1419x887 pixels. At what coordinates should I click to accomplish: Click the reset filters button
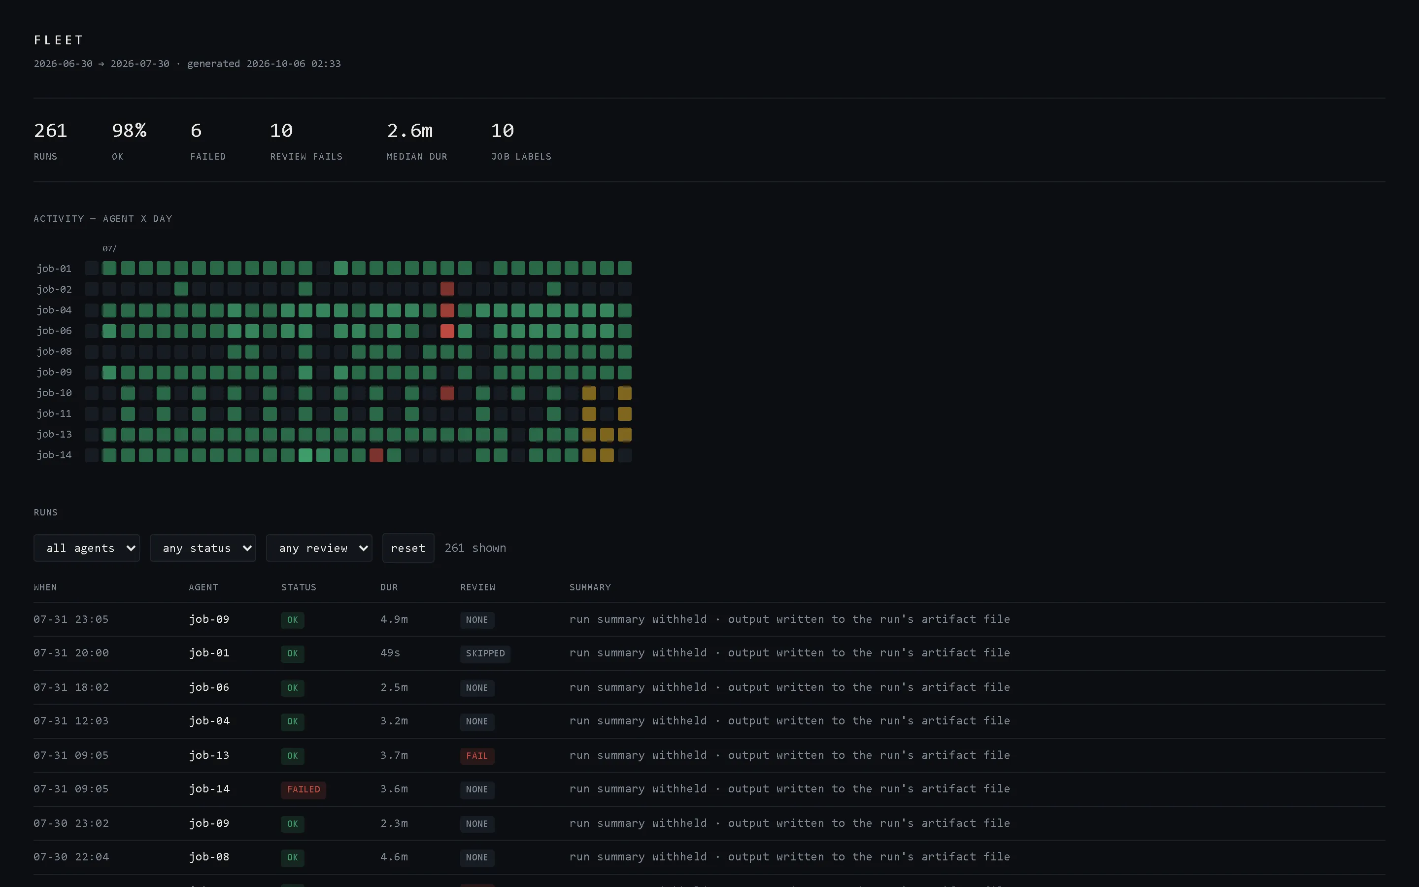408,548
